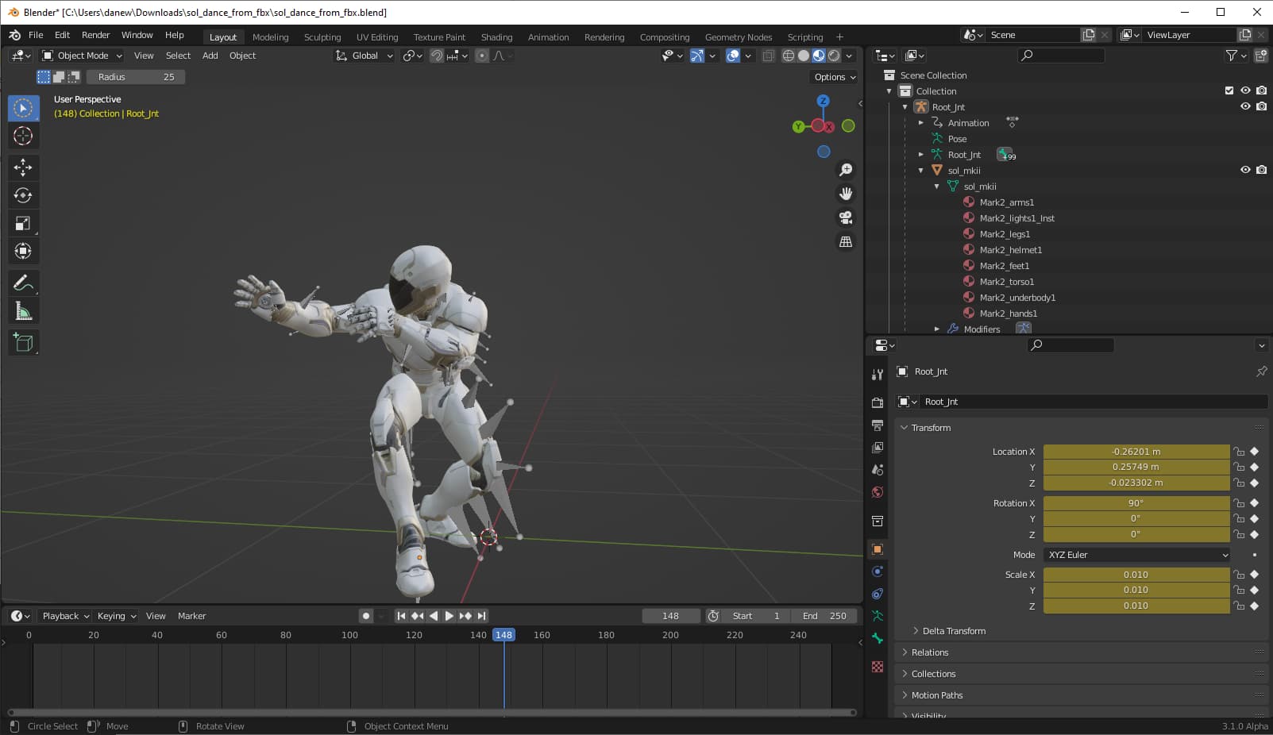Enable toggle X-ray in viewport header

(768, 56)
